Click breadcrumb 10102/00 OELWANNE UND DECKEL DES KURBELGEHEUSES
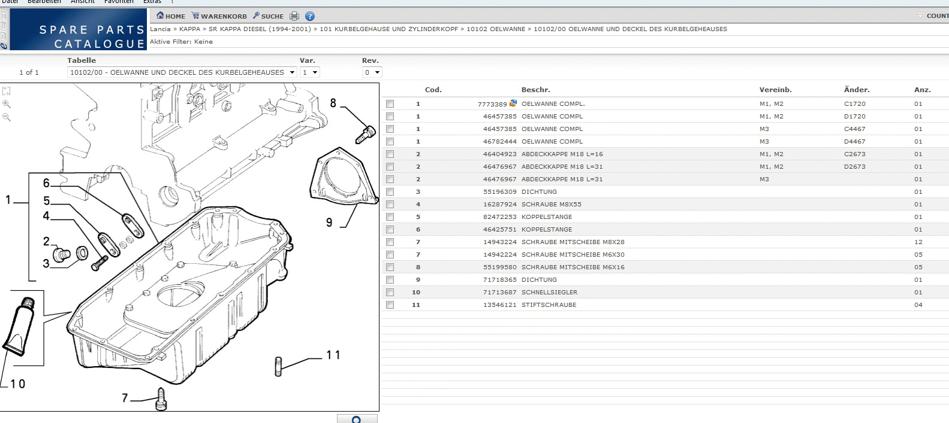 [630, 29]
